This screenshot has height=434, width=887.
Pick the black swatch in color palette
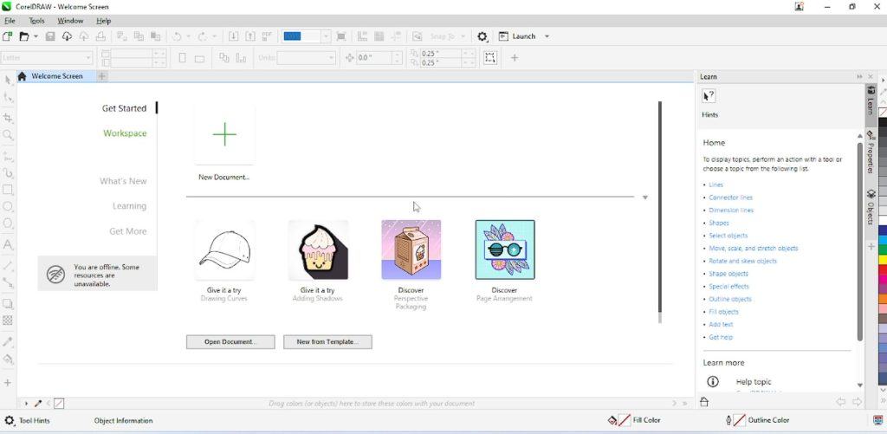pyautogui.click(x=883, y=123)
